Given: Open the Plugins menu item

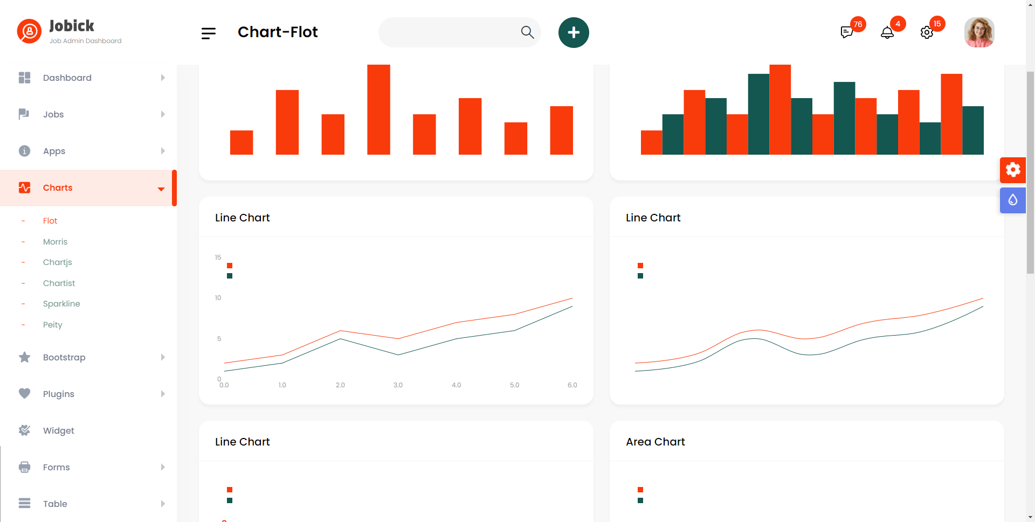Looking at the screenshot, I should [x=88, y=394].
